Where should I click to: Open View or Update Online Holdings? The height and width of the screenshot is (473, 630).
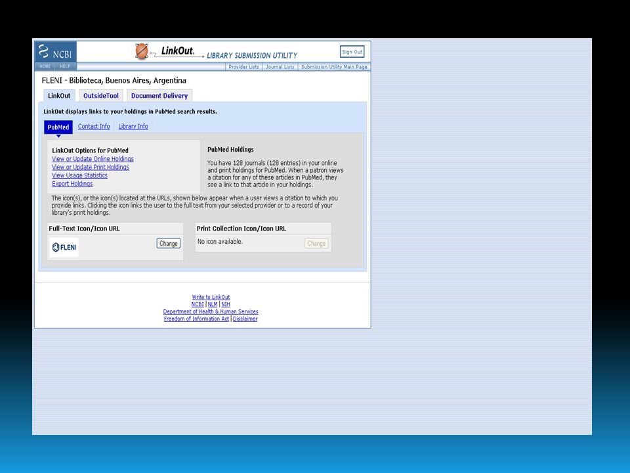[93, 159]
